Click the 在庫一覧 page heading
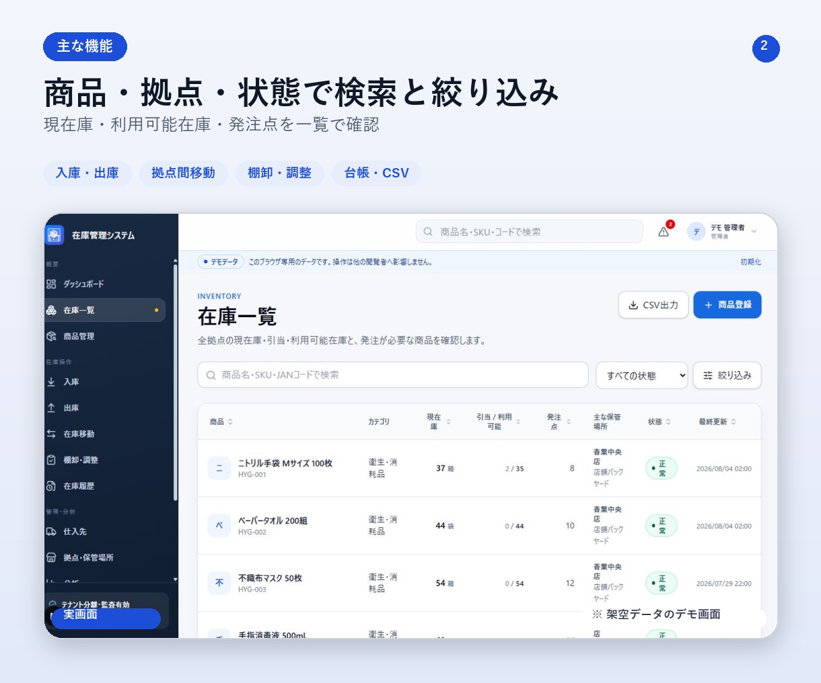Image resolution: width=821 pixels, height=683 pixels. [237, 317]
